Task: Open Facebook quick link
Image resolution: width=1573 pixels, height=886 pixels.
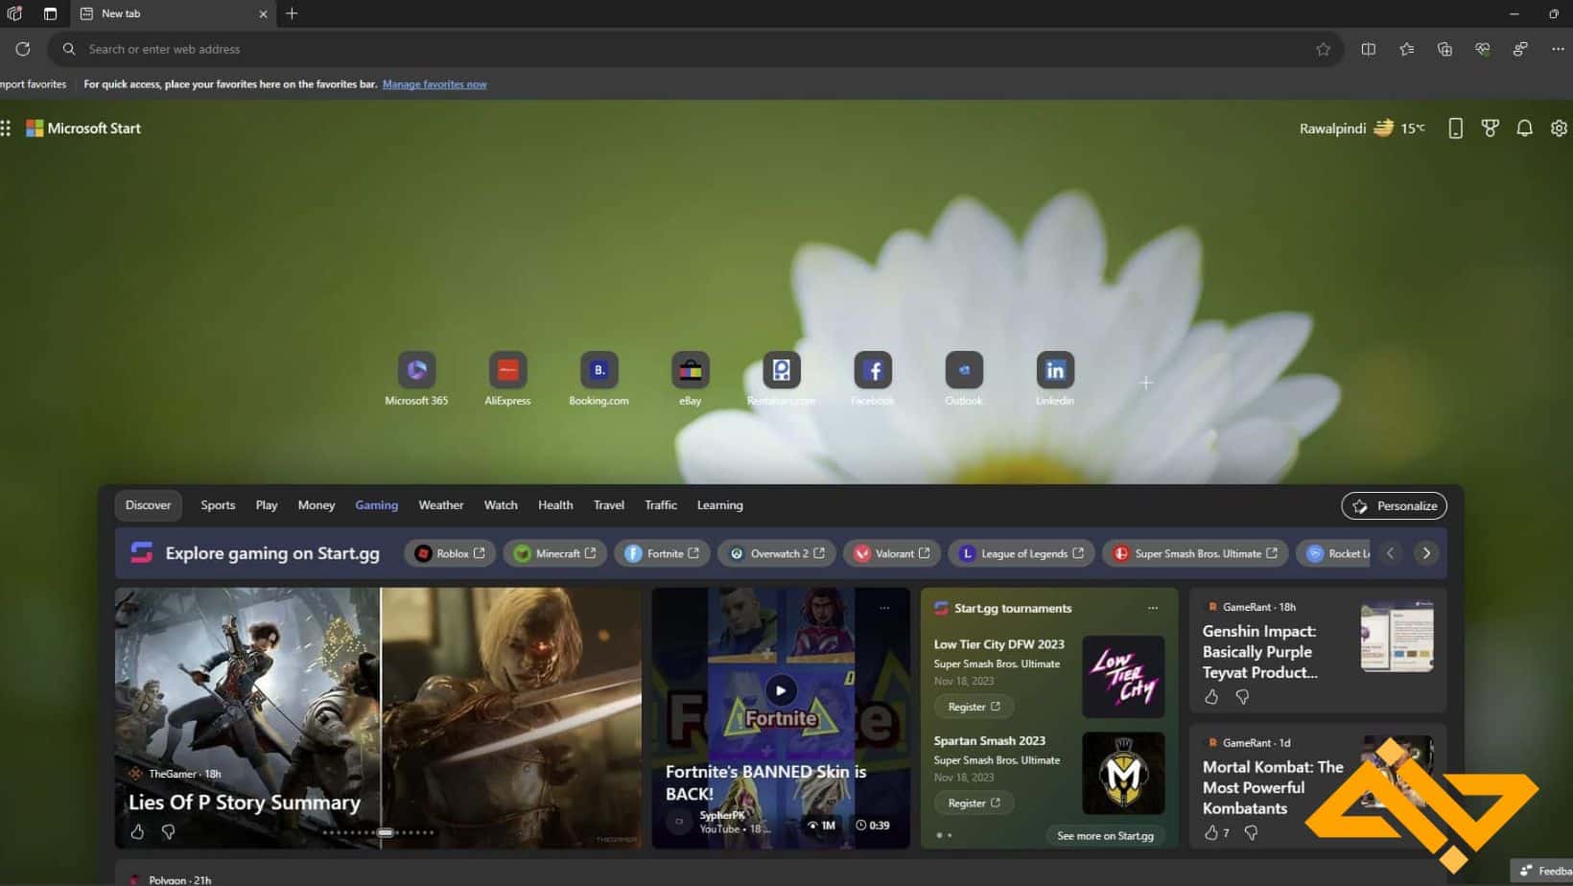Action: [x=872, y=379]
